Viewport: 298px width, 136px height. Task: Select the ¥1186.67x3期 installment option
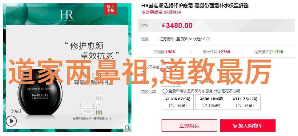pos(178,102)
